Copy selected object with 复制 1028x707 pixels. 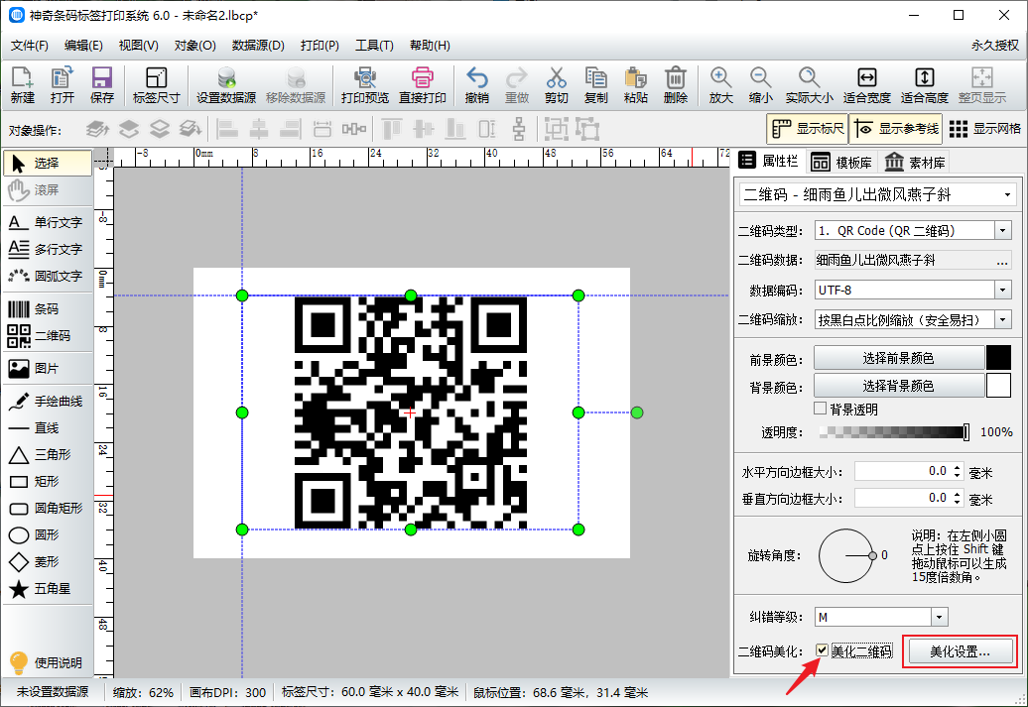pyautogui.click(x=596, y=85)
